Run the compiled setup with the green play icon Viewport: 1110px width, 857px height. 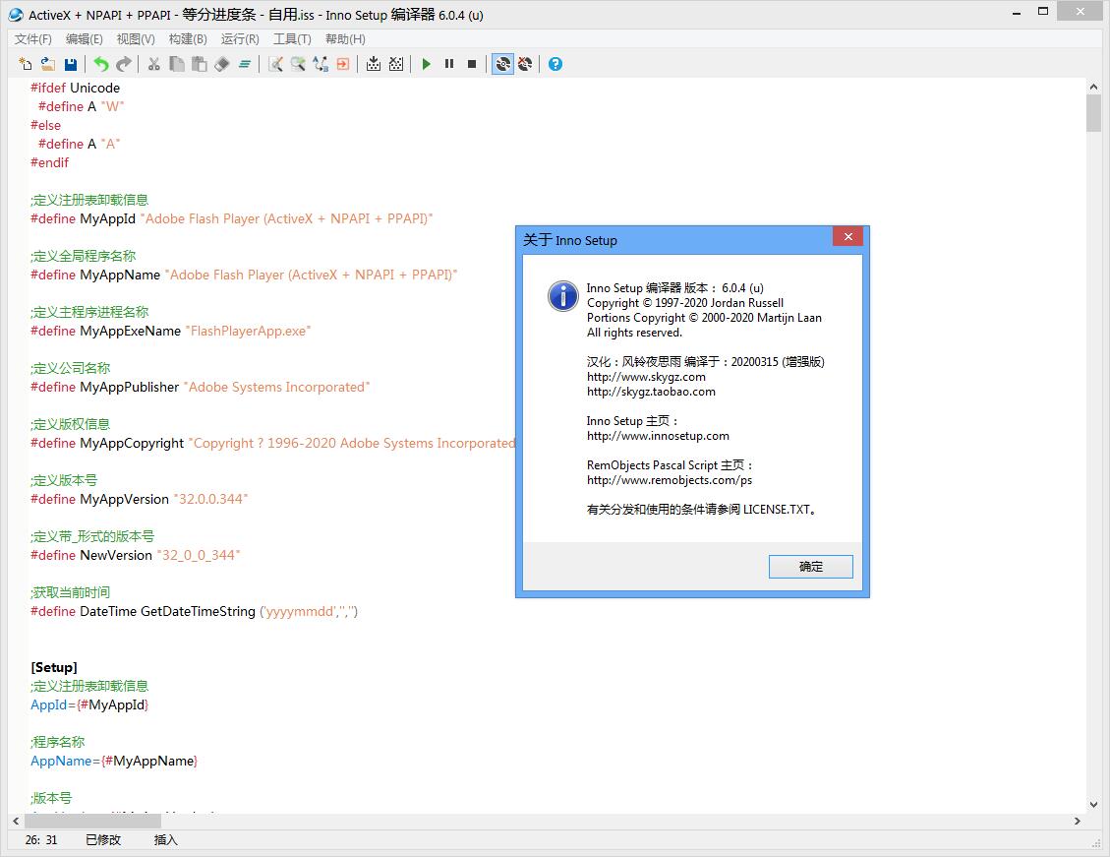pyautogui.click(x=426, y=64)
